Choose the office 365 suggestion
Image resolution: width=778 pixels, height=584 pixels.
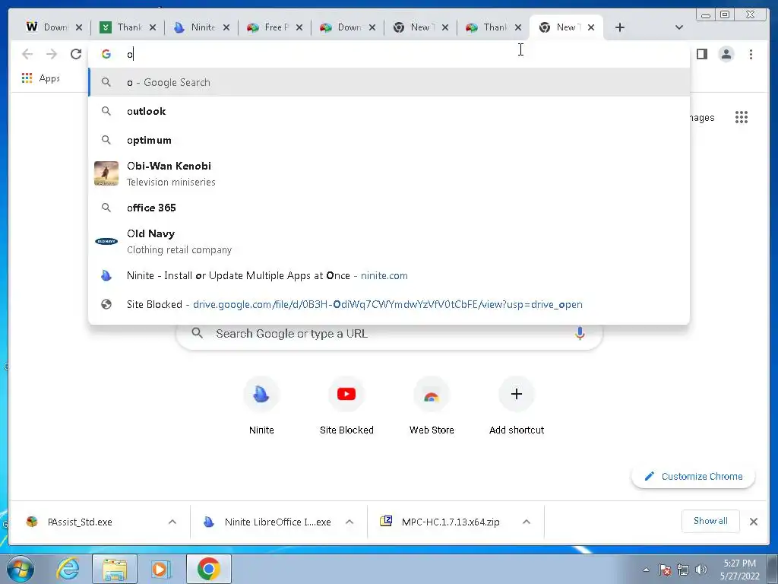click(x=389, y=208)
